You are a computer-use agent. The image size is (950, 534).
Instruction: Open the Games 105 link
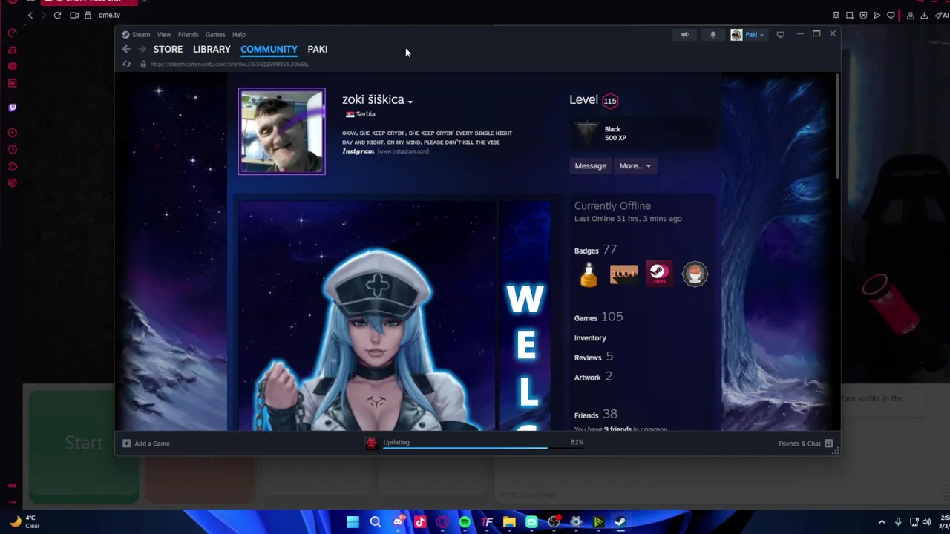click(x=598, y=317)
